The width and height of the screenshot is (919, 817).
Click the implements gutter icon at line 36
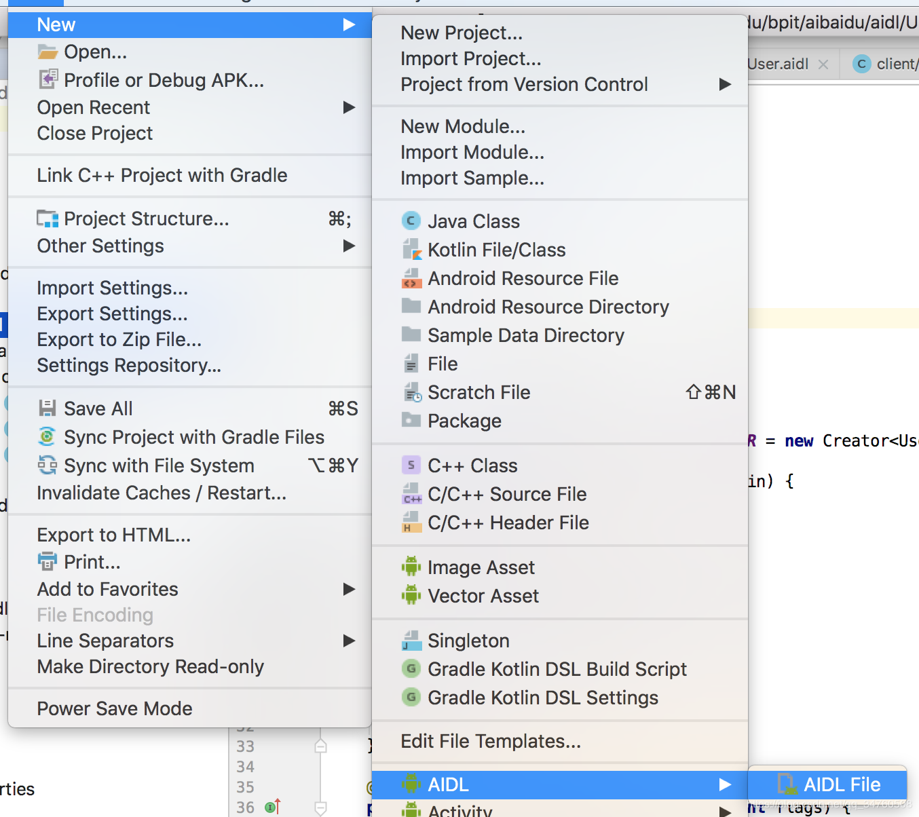272,807
